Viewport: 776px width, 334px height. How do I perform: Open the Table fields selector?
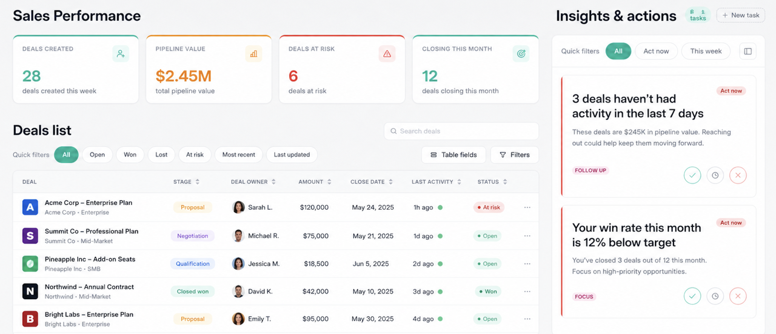tap(453, 155)
